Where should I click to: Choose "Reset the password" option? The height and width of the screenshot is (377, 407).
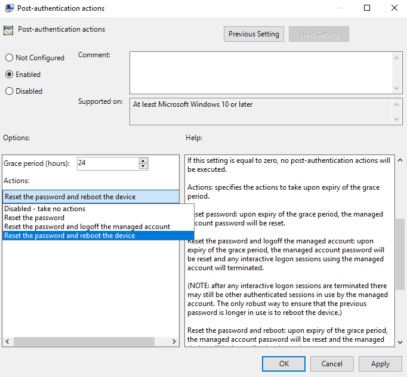34,218
